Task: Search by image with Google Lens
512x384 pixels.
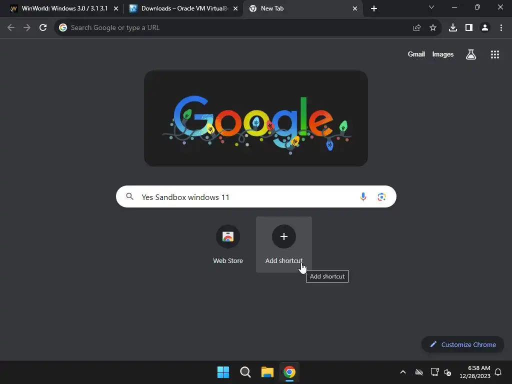Action: point(381,196)
